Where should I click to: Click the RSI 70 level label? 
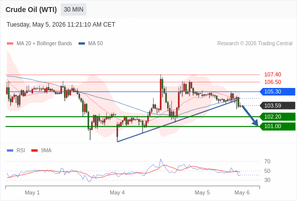click(267, 161)
